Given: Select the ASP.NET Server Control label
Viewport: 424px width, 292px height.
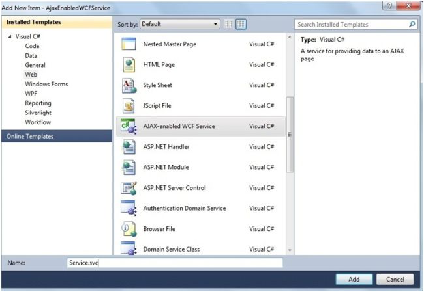Looking at the screenshot, I should click(175, 188).
